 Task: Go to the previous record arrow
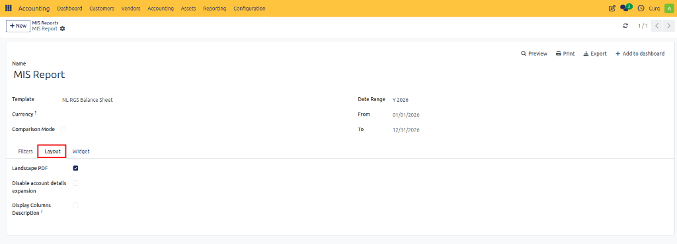coord(657,26)
